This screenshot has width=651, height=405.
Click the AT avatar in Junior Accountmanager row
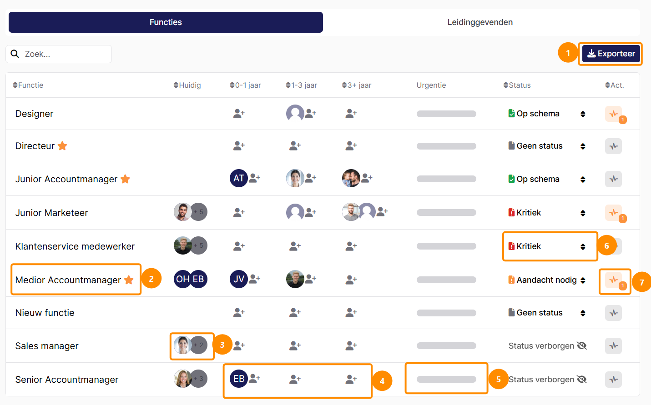[x=239, y=178]
